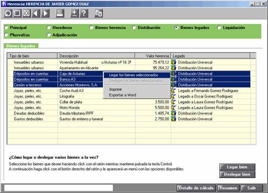Select the Principal radio button
Screen dimensions: 268x193
coord(6,28)
